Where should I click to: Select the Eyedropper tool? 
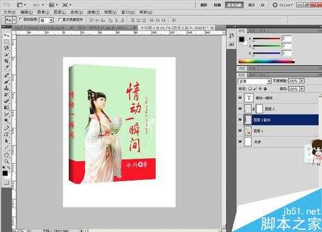point(6,68)
